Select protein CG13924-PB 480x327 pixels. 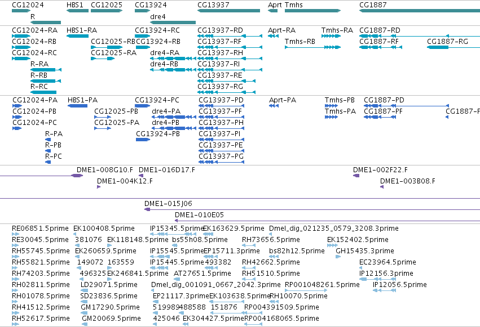[158, 134]
